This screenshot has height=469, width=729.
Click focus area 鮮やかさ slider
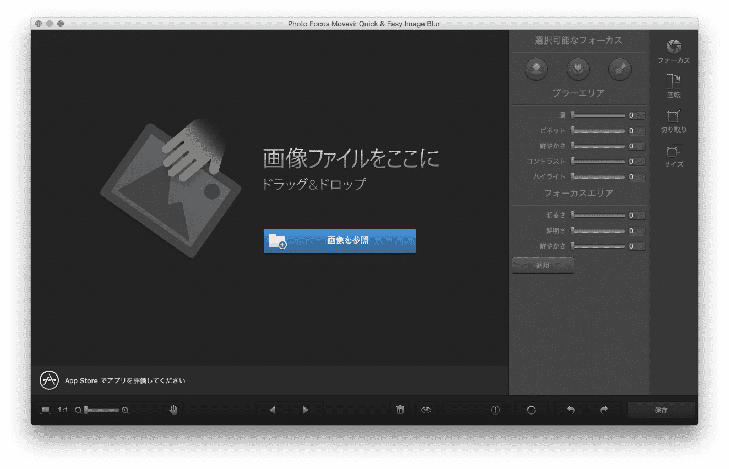(x=598, y=246)
